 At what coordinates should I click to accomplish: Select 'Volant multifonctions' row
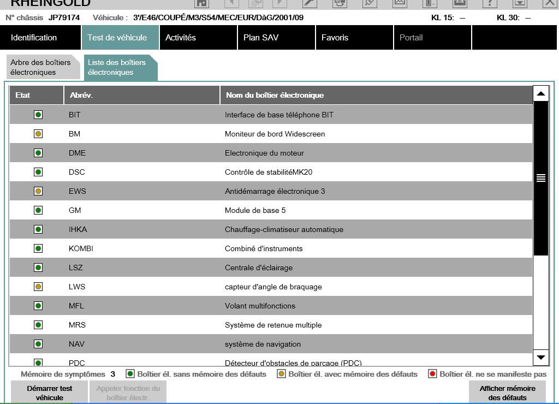tap(271, 306)
